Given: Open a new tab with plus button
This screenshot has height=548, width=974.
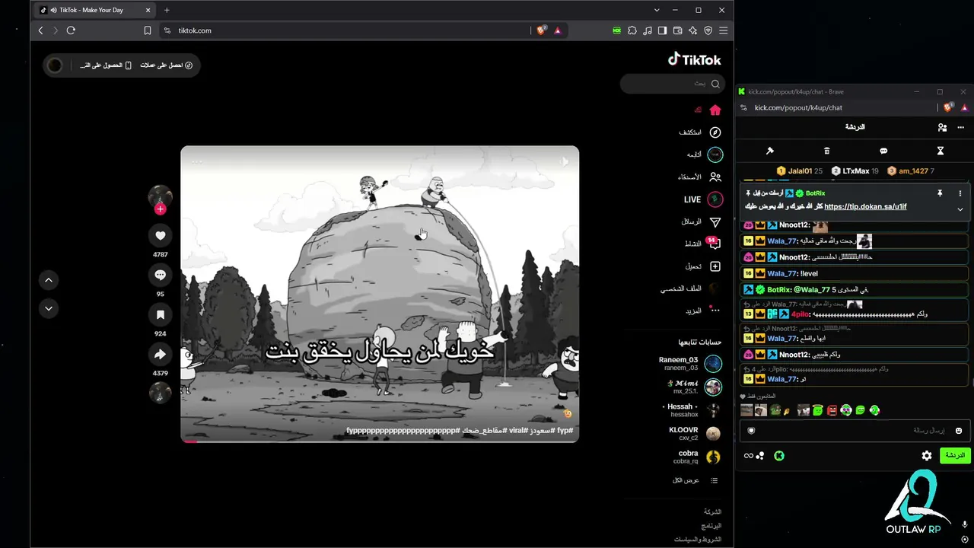Looking at the screenshot, I should [x=167, y=10].
